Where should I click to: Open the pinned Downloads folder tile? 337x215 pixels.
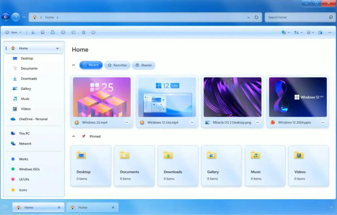pos(178,165)
